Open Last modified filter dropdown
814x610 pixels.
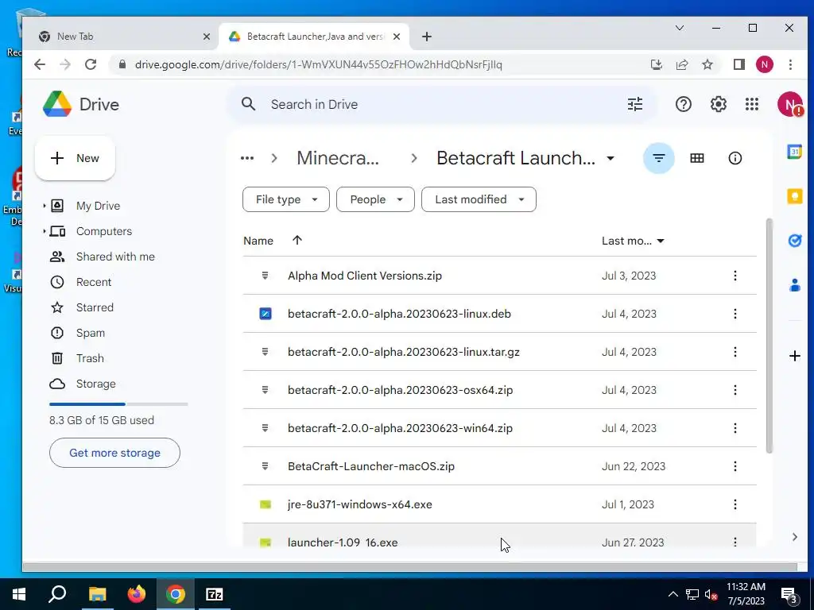479,199
